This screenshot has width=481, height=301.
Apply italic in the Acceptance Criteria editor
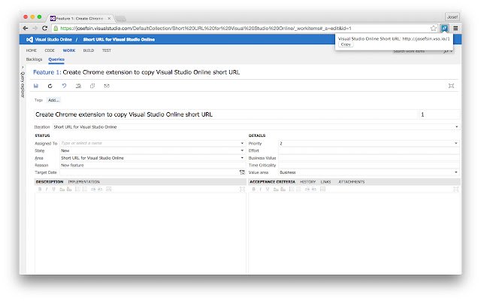261,189
